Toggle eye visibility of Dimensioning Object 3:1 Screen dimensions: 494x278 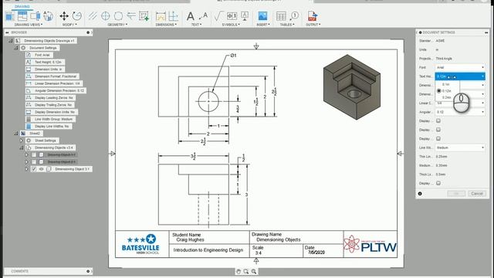(41, 169)
